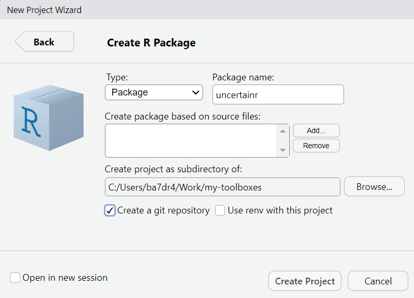This screenshot has height=298, width=414.
Task: Click the Create R Package heading
Action: pyautogui.click(x=151, y=42)
